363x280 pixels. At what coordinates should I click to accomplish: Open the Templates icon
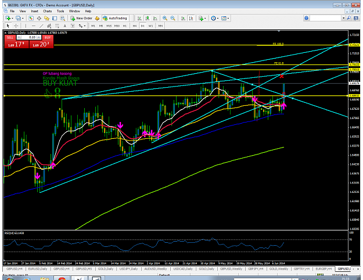click(x=224, y=18)
